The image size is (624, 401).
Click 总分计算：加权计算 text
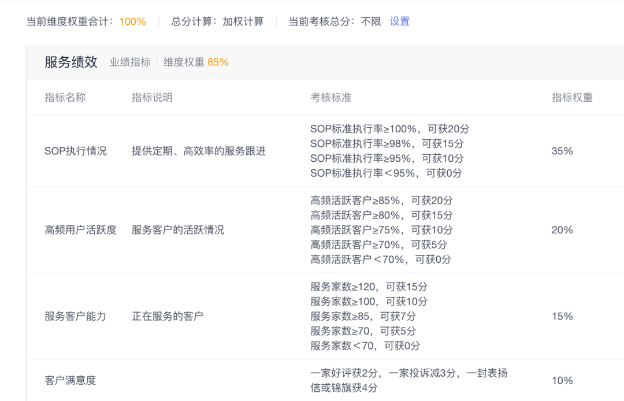(x=217, y=21)
